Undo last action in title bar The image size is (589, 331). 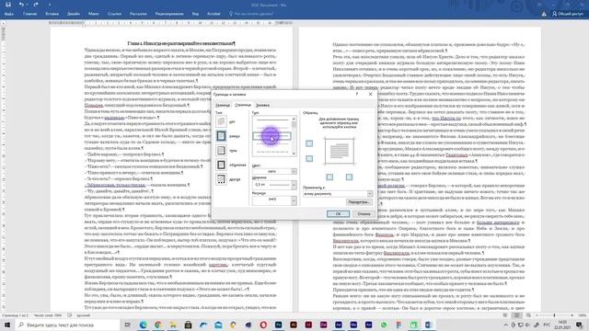pos(21,5)
